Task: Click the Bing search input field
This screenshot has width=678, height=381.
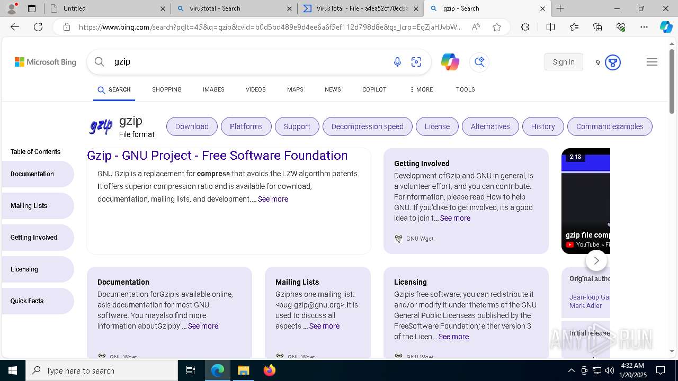Action: (x=249, y=62)
